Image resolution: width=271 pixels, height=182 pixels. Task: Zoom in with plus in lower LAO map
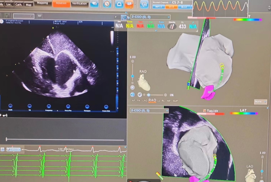tap(262, 157)
